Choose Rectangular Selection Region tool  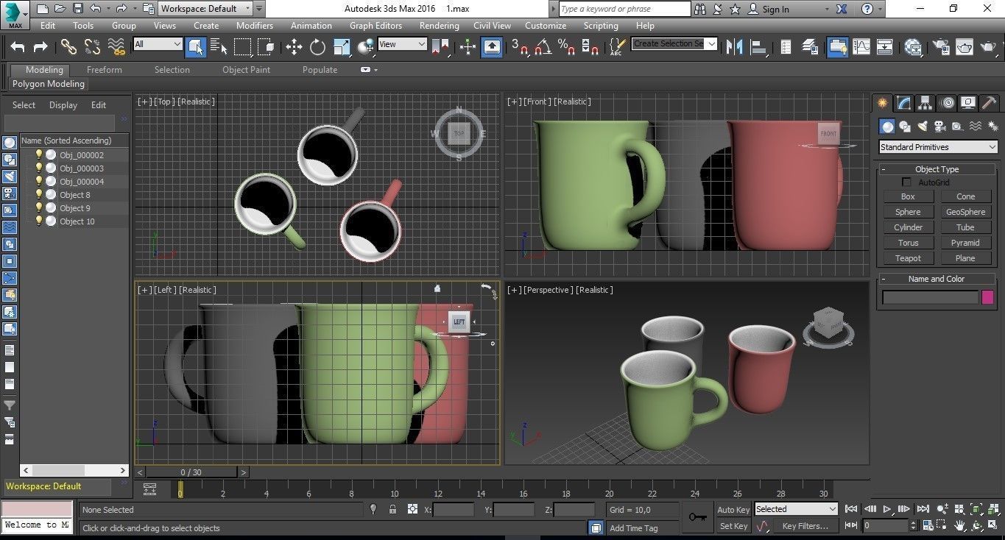click(x=242, y=47)
